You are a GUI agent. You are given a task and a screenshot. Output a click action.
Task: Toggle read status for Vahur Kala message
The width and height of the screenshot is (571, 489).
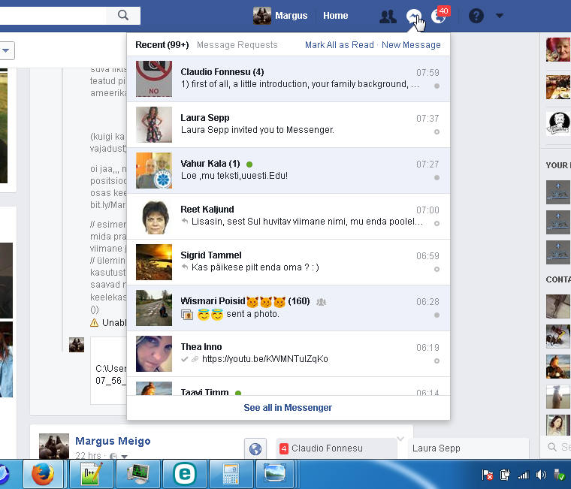pos(437,178)
